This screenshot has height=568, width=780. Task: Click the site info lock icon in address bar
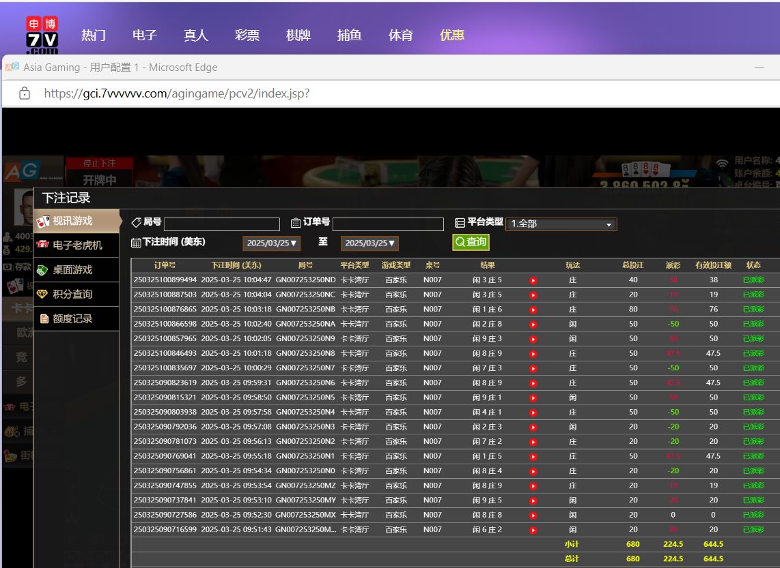pyautogui.click(x=25, y=93)
